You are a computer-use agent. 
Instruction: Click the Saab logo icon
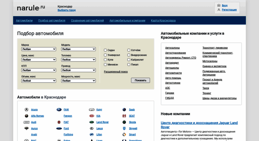point(124,110)
